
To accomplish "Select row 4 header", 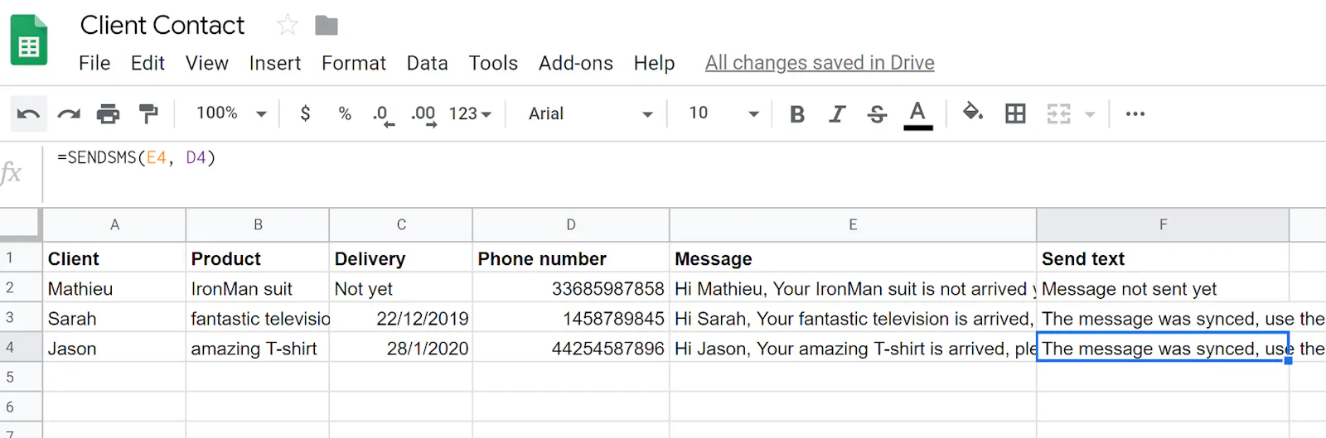I will 21,347.
